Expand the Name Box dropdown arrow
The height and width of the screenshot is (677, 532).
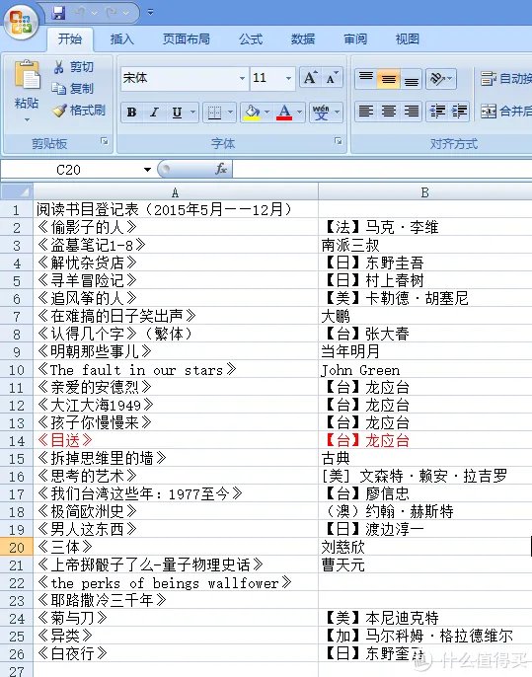147,170
